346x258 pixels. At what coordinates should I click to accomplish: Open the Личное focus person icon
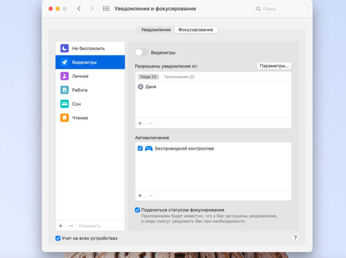65,76
